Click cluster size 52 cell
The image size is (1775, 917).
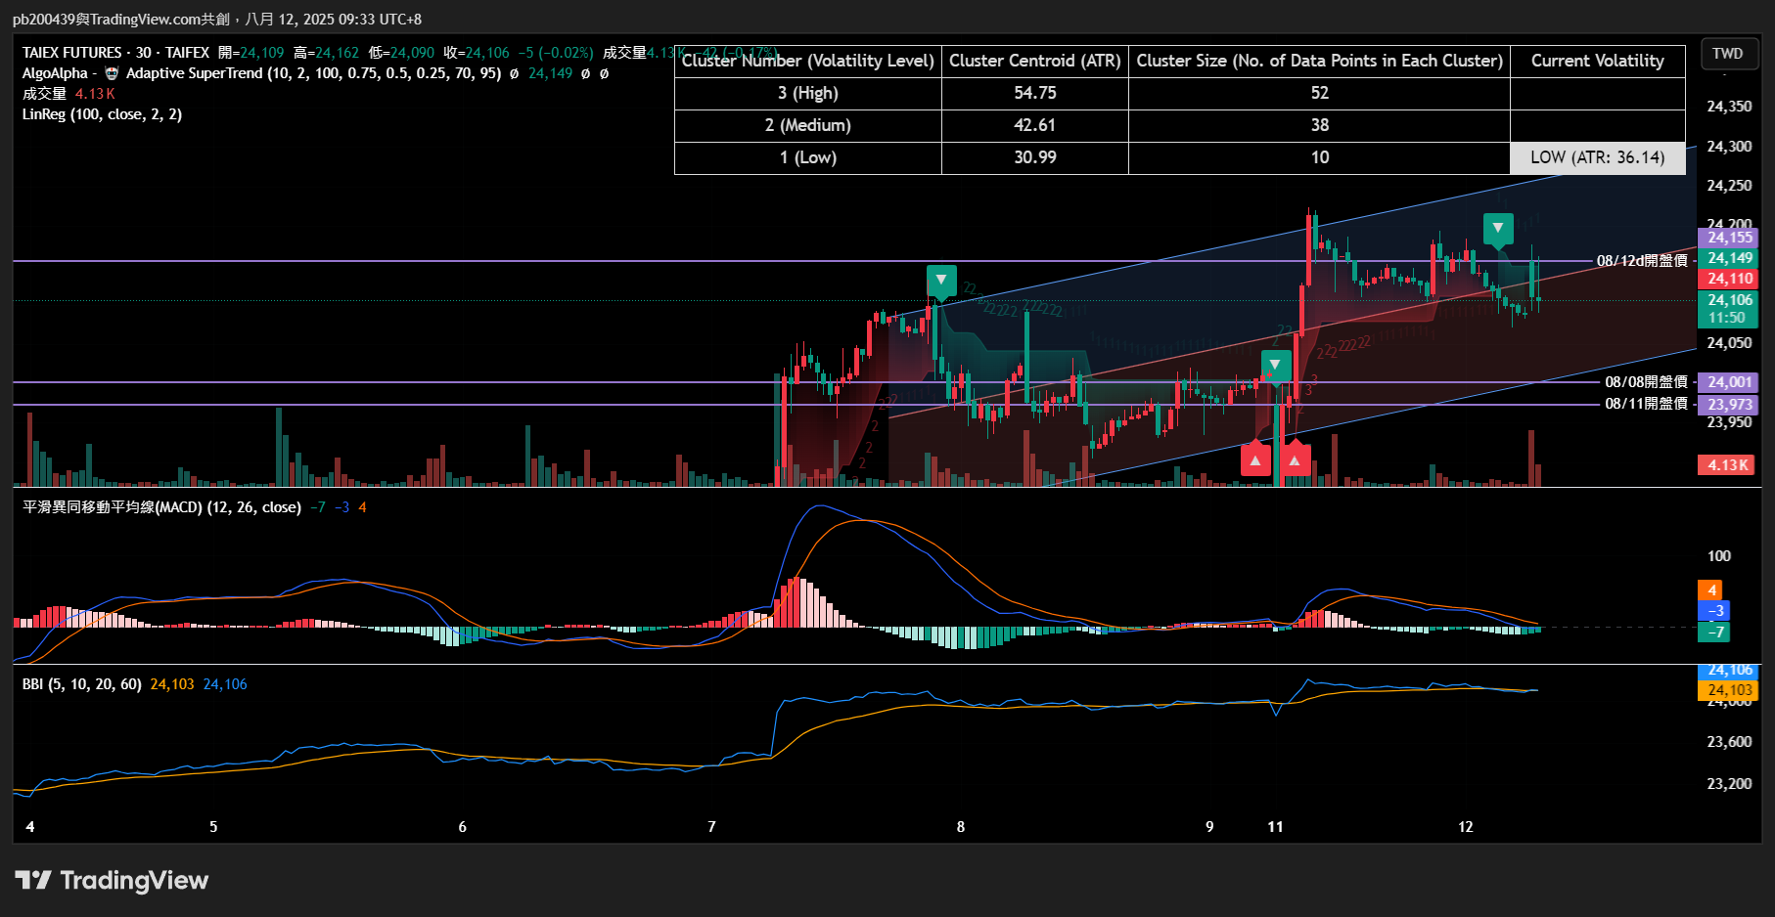coord(1319,93)
